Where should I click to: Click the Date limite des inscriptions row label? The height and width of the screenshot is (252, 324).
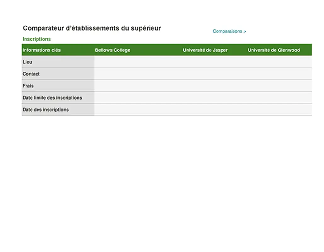pos(52,98)
